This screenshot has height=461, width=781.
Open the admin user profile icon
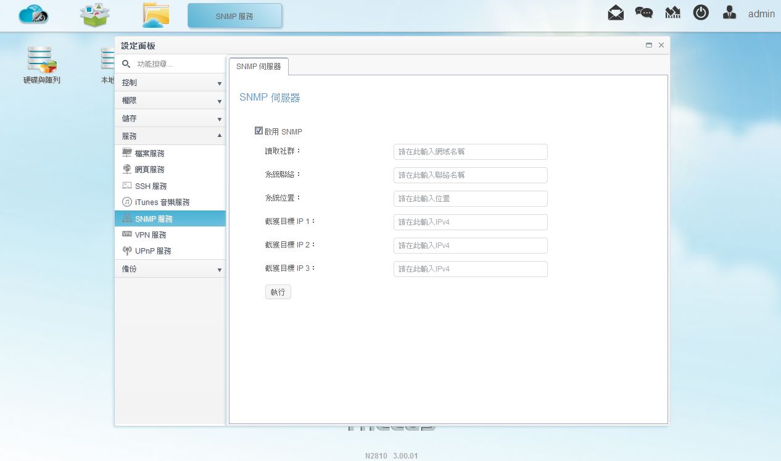[x=730, y=13]
